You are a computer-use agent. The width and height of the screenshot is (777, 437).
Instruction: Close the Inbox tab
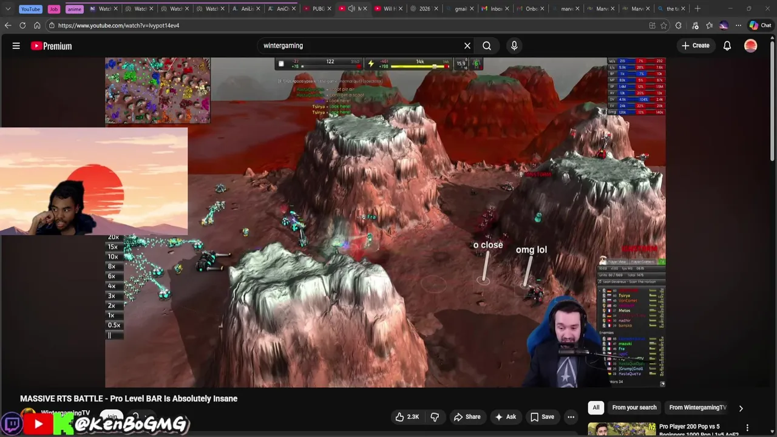(x=506, y=8)
